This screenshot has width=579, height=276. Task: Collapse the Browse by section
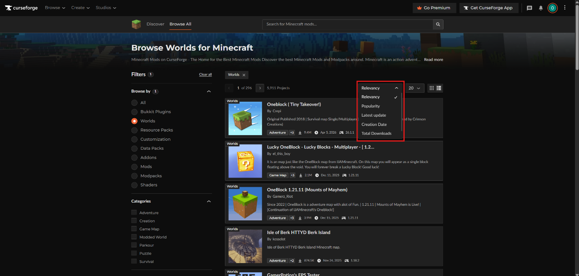(x=209, y=92)
